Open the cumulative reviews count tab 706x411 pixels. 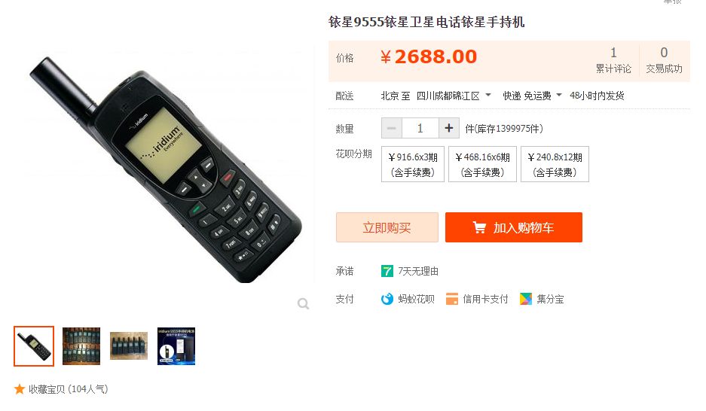point(613,60)
